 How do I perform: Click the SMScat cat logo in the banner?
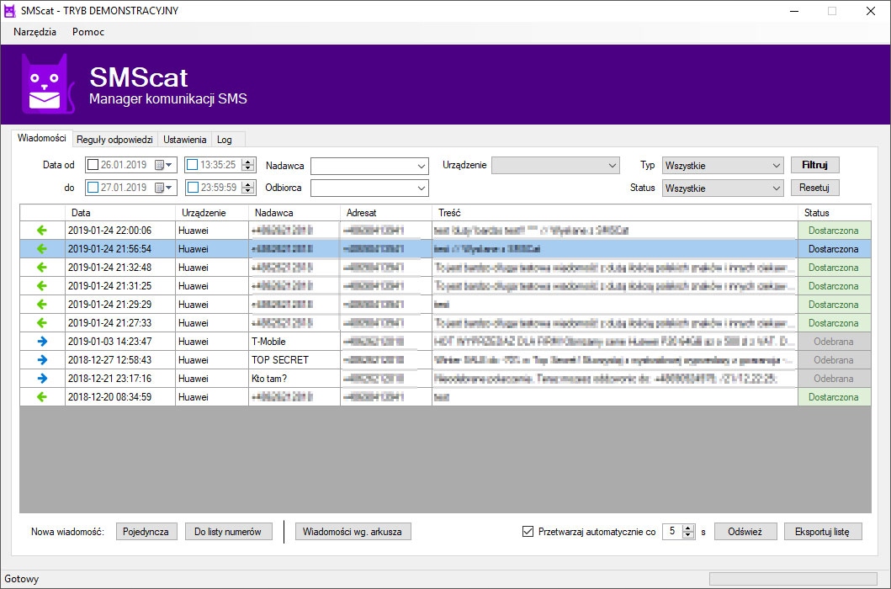(47, 84)
